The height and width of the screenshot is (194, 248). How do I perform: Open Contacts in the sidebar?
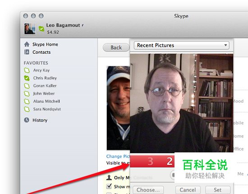point(41,52)
